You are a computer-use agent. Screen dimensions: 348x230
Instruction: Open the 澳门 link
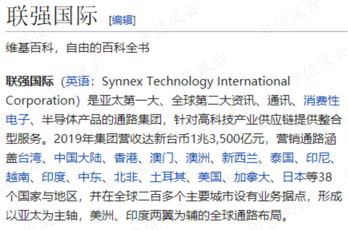pyautogui.click(x=162, y=158)
